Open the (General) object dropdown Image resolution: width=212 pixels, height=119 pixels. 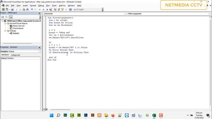[125, 14]
